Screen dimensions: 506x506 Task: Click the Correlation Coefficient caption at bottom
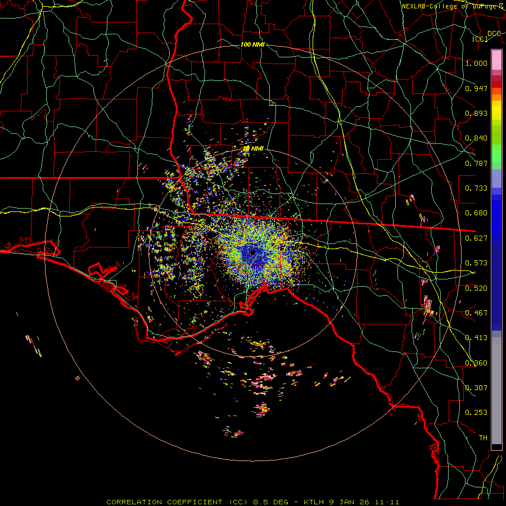(252, 502)
